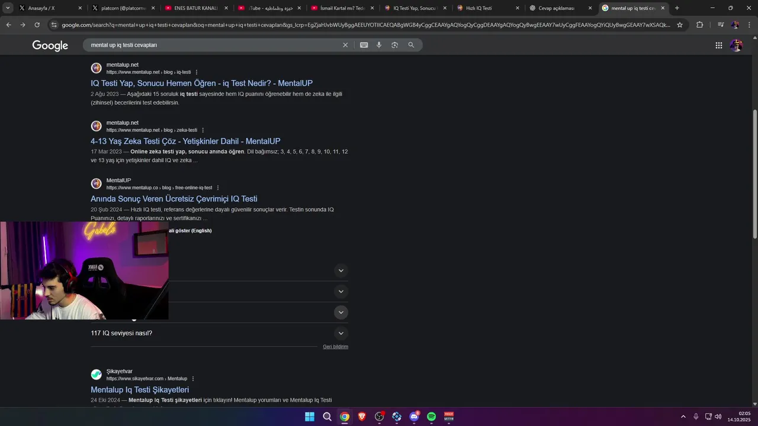View site information icon in address bar
This screenshot has width=758, height=426.
(54, 25)
